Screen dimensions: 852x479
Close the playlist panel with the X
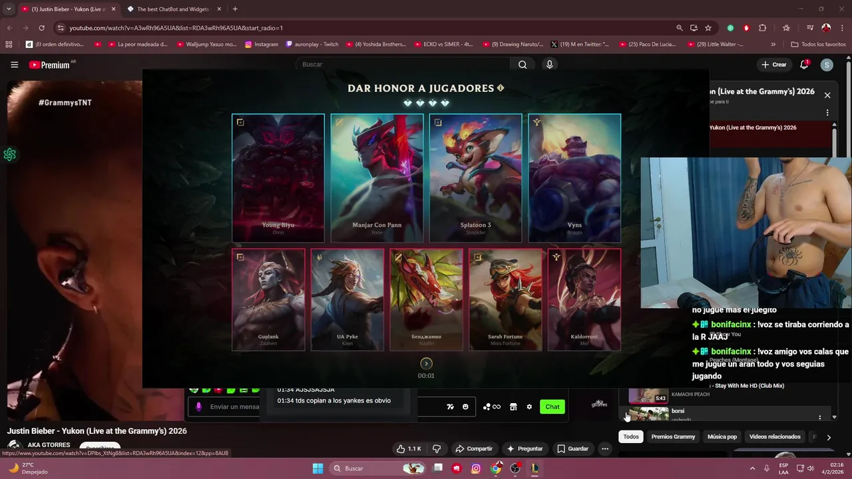click(827, 95)
